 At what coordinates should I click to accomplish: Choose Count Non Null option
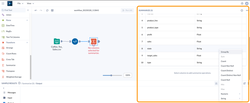tap(230, 66)
